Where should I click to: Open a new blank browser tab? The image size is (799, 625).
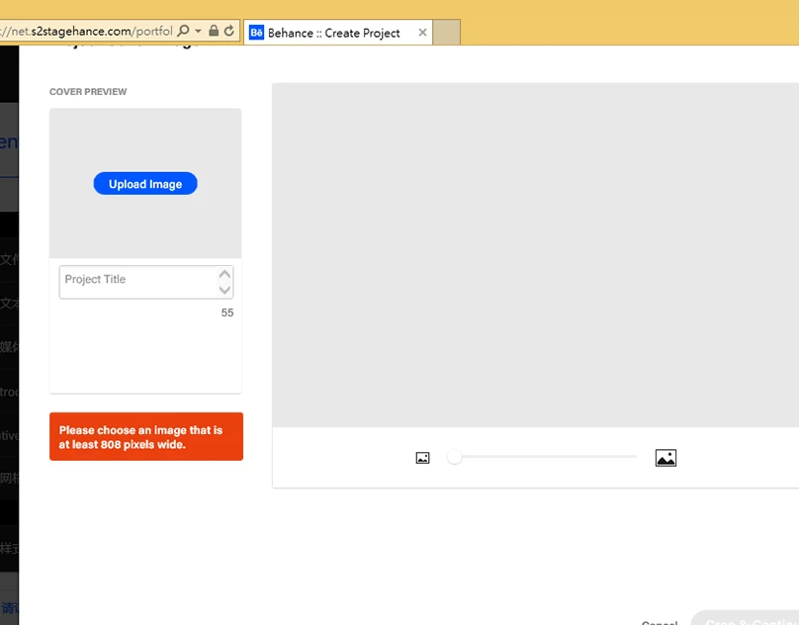click(447, 33)
